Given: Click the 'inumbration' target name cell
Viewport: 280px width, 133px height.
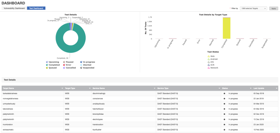Looking at the screenshot, I should (33, 125).
